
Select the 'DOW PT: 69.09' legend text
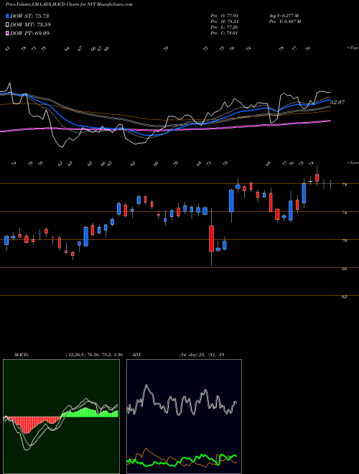(x=30, y=33)
